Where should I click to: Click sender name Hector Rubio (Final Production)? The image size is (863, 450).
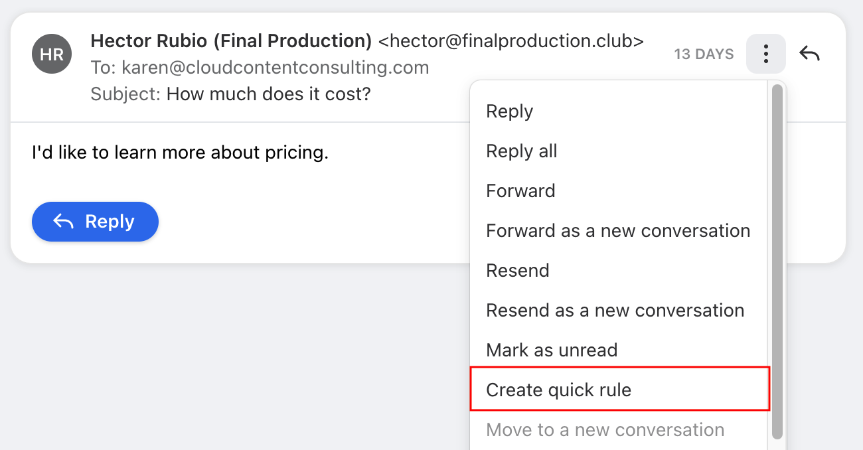231,41
